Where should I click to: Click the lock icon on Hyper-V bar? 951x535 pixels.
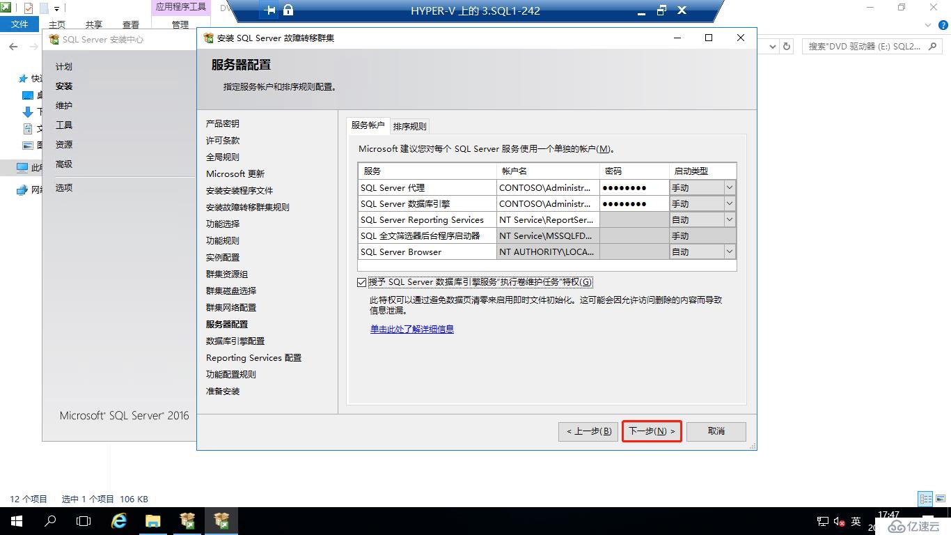(288, 10)
